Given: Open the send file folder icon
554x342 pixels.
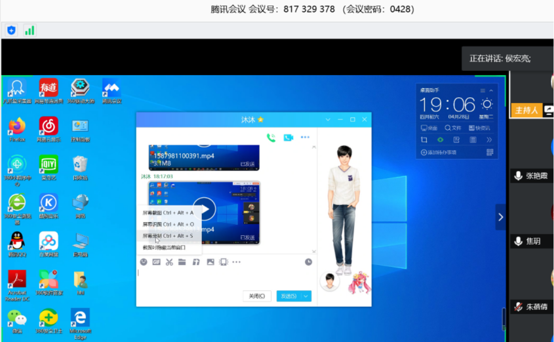Looking at the screenshot, I should (182, 262).
